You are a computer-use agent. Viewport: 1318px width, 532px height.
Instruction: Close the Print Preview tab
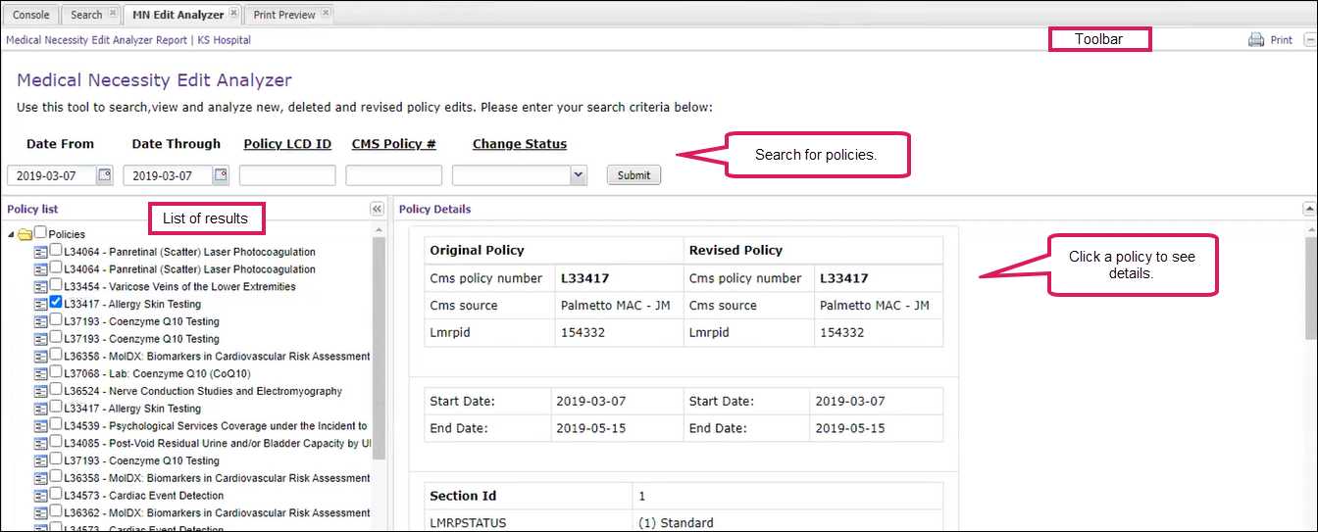(x=326, y=14)
